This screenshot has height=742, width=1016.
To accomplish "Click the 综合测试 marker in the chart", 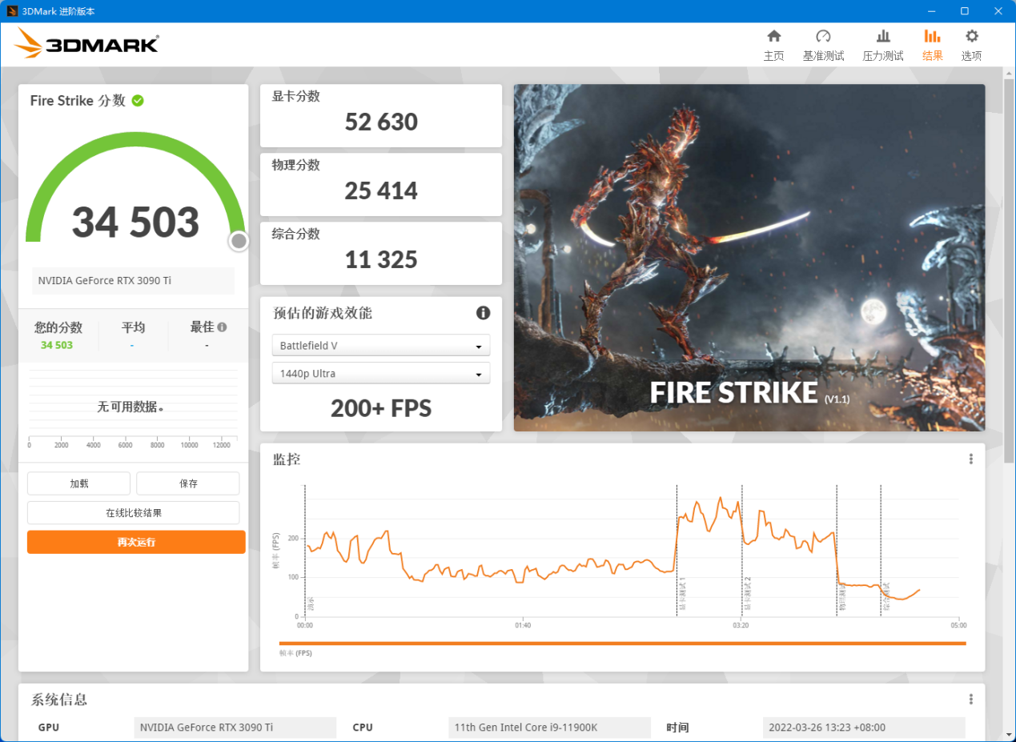I will (886, 597).
